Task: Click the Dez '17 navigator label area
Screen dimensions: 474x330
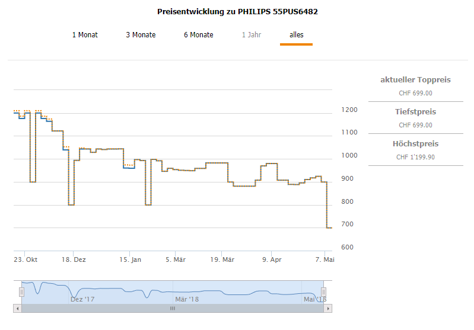Action: pos(82,299)
